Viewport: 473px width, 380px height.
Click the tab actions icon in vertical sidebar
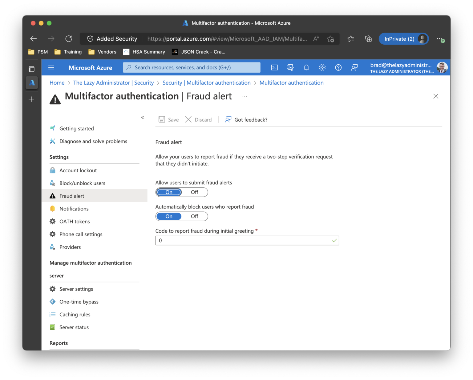[x=31, y=69]
